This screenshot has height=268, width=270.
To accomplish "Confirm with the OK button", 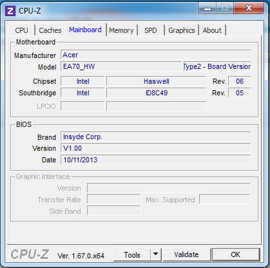I will [x=236, y=254].
